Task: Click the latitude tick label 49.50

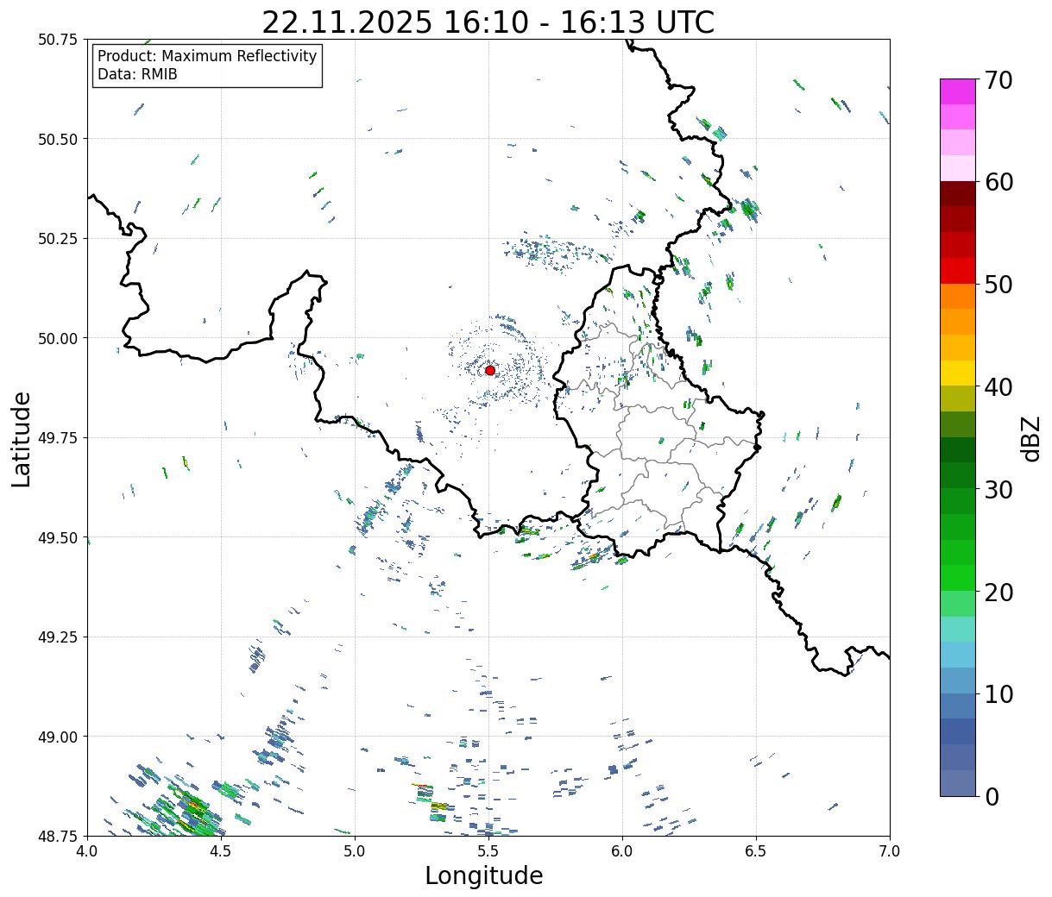Action: tap(58, 537)
